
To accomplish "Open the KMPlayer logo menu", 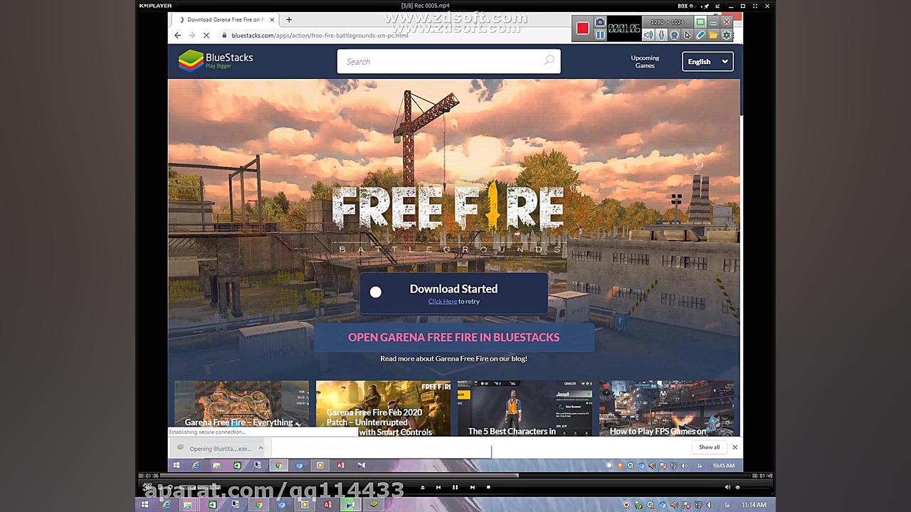I will click(x=155, y=6).
